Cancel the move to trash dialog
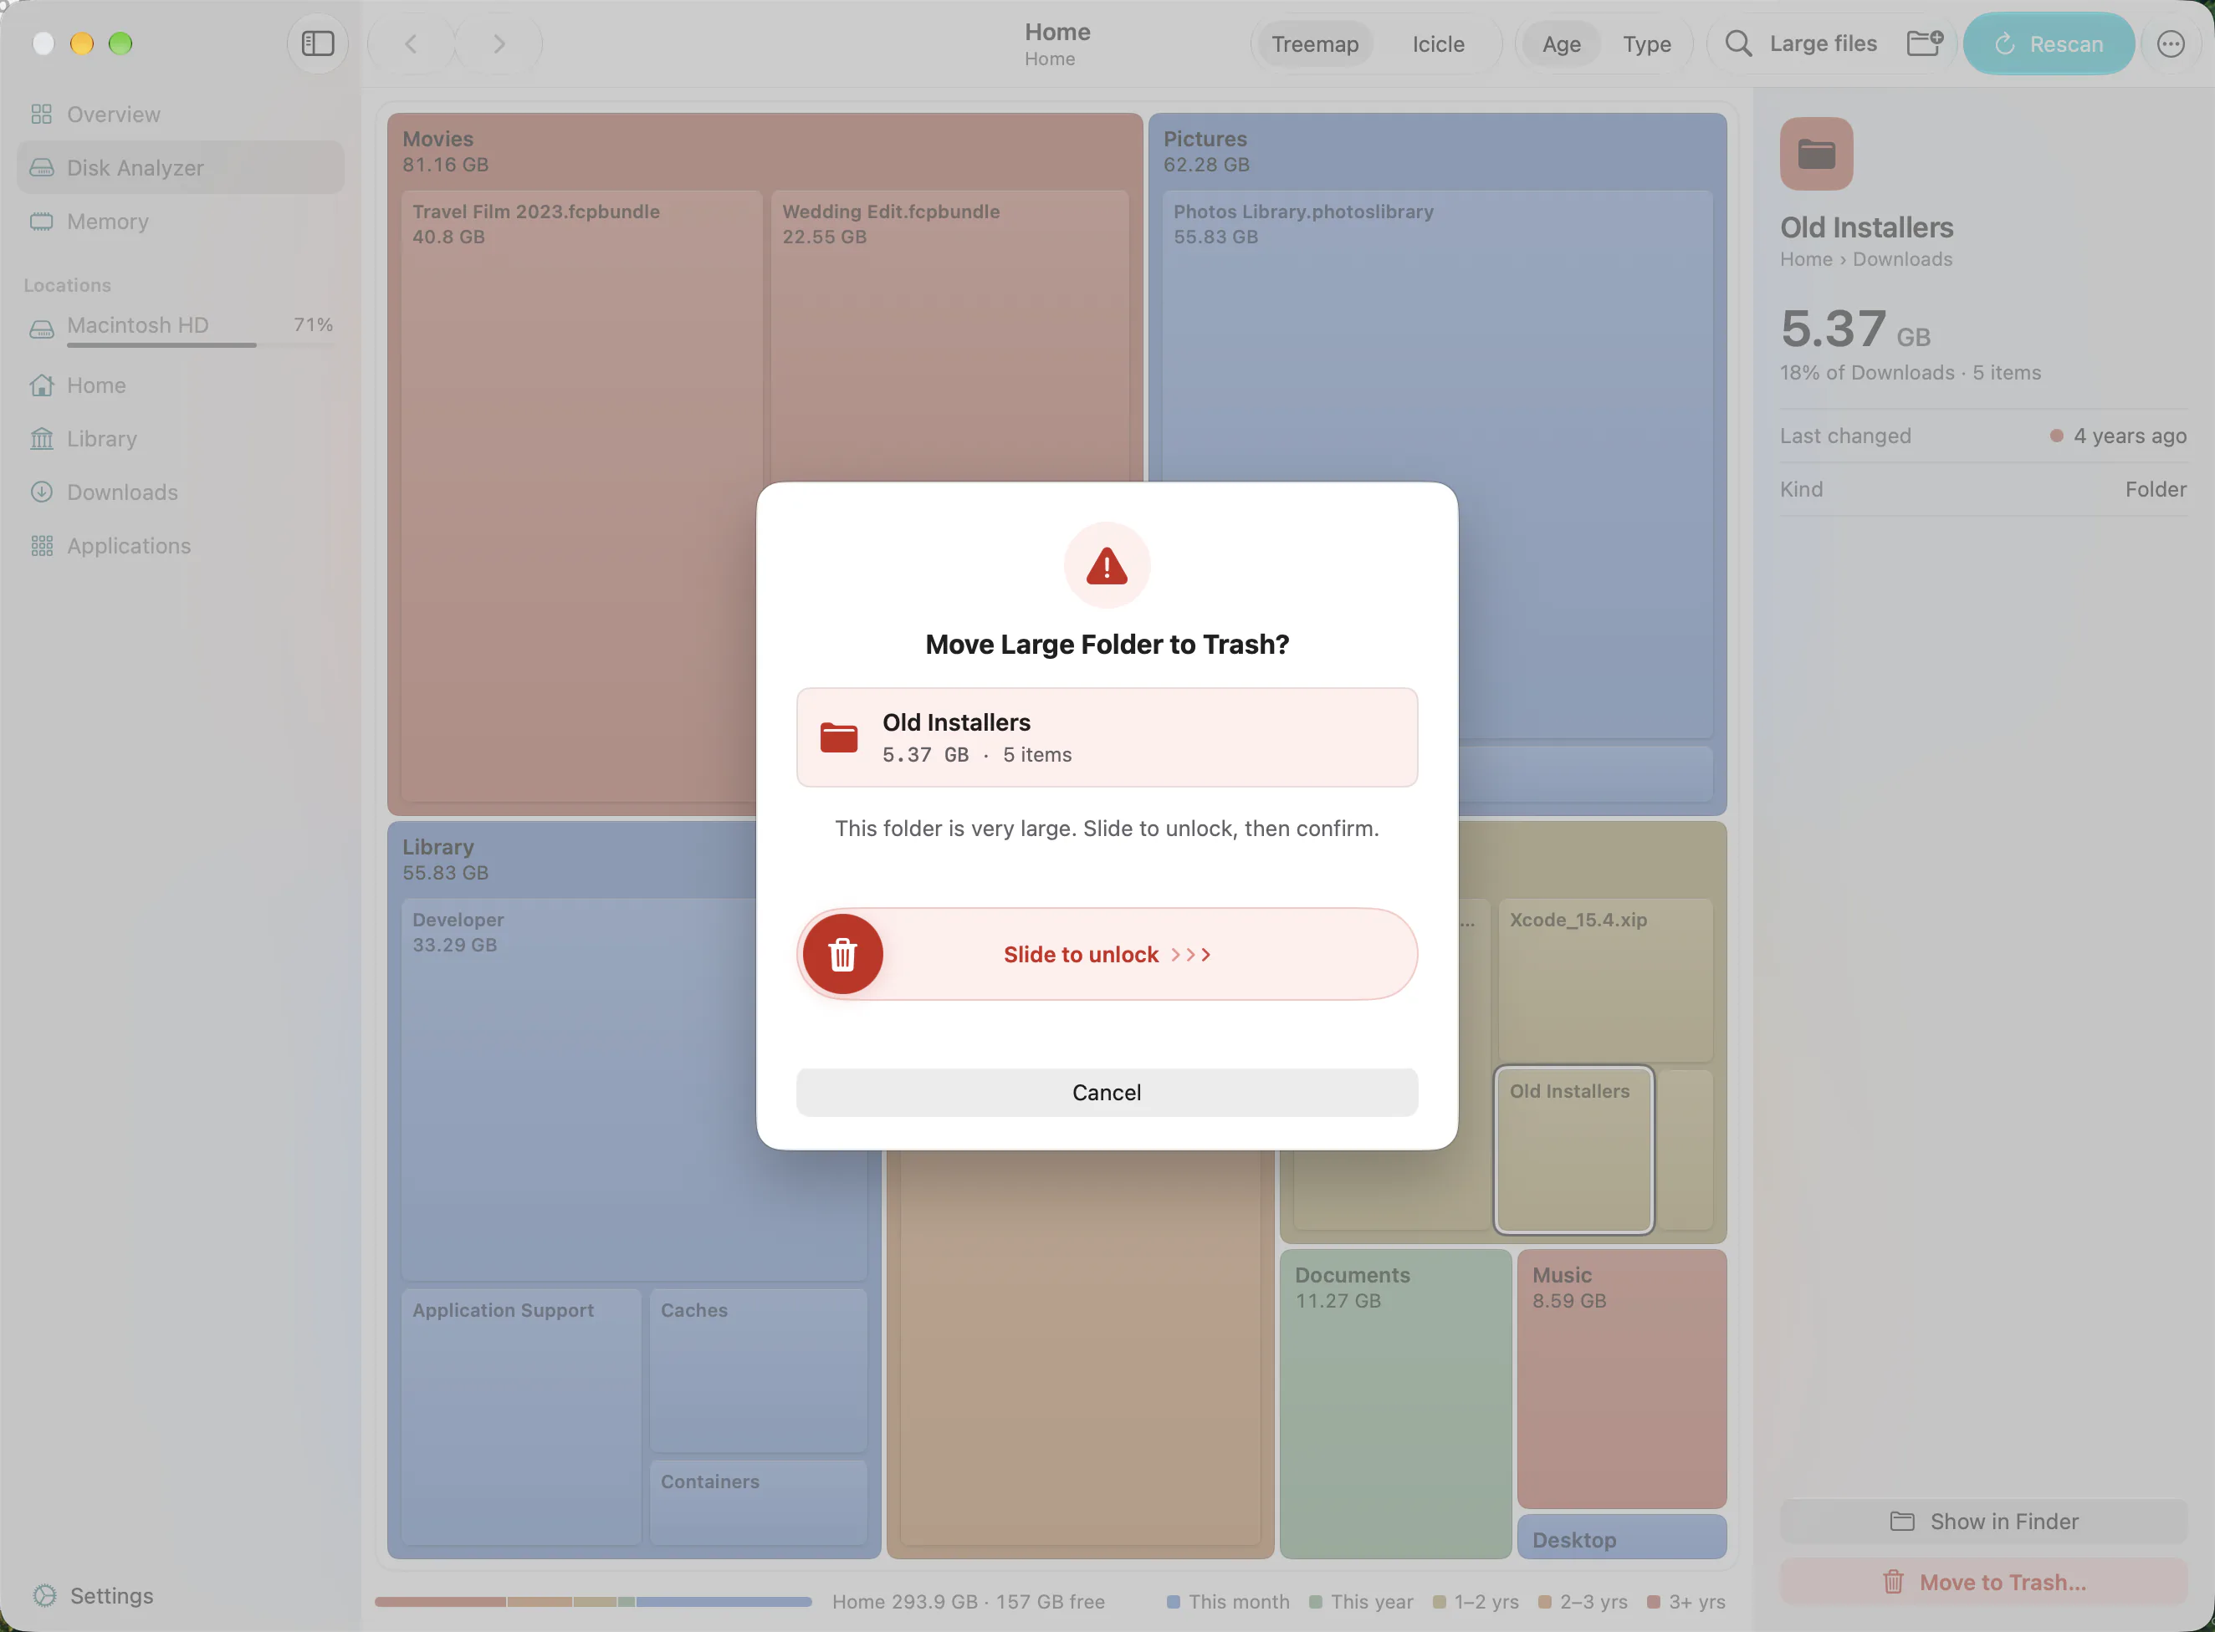 pos(1106,1093)
